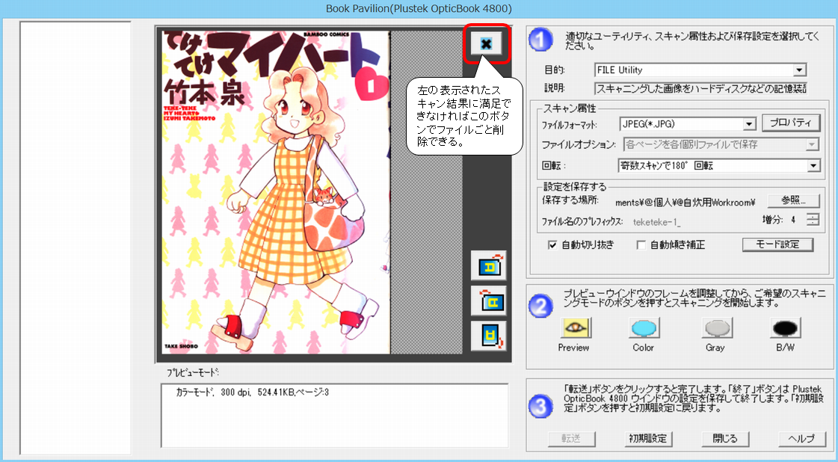838x462 pixels.
Task: Rotate the scan clockwise with the rotate-right icon
Action: coord(488,265)
